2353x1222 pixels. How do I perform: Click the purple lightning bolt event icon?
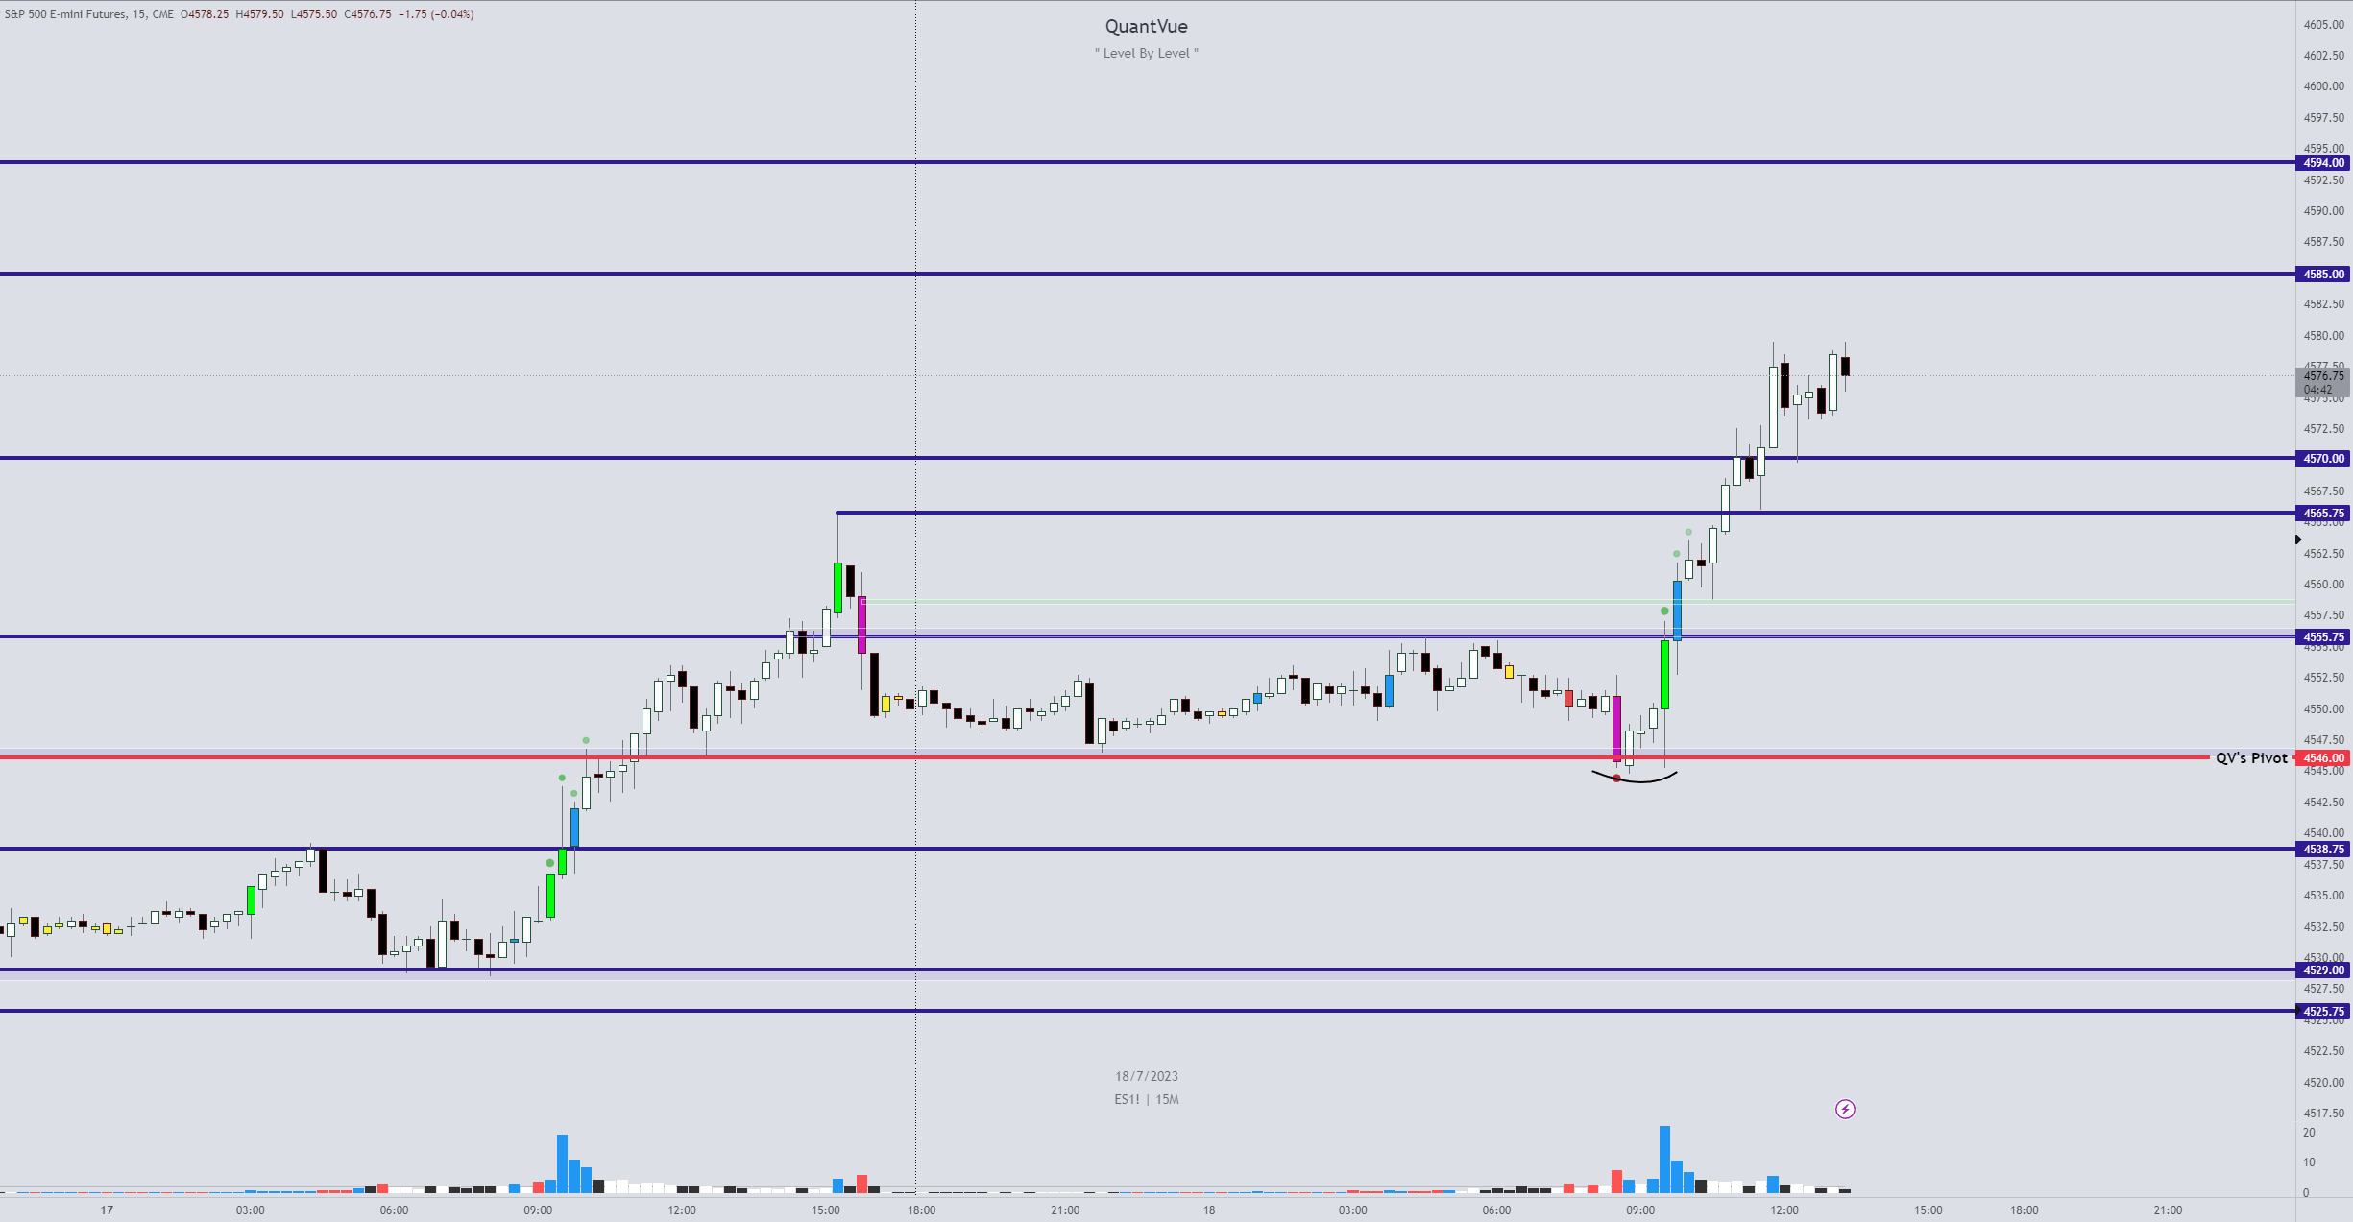click(1845, 1110)
